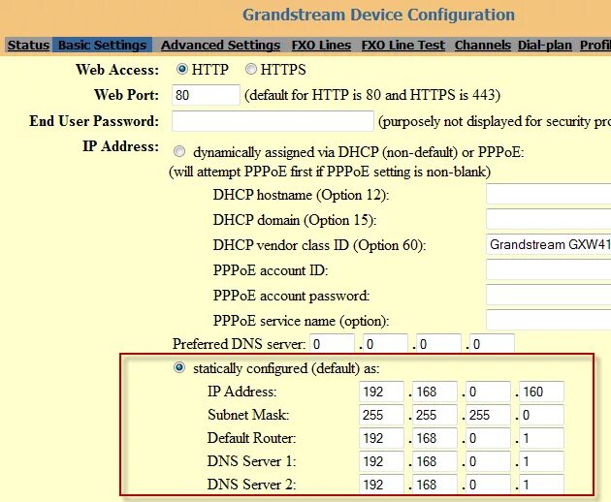Click static IP Address first octet 192
The height and width of the screenshot is (502, 611).
click(x=381, y=392)
